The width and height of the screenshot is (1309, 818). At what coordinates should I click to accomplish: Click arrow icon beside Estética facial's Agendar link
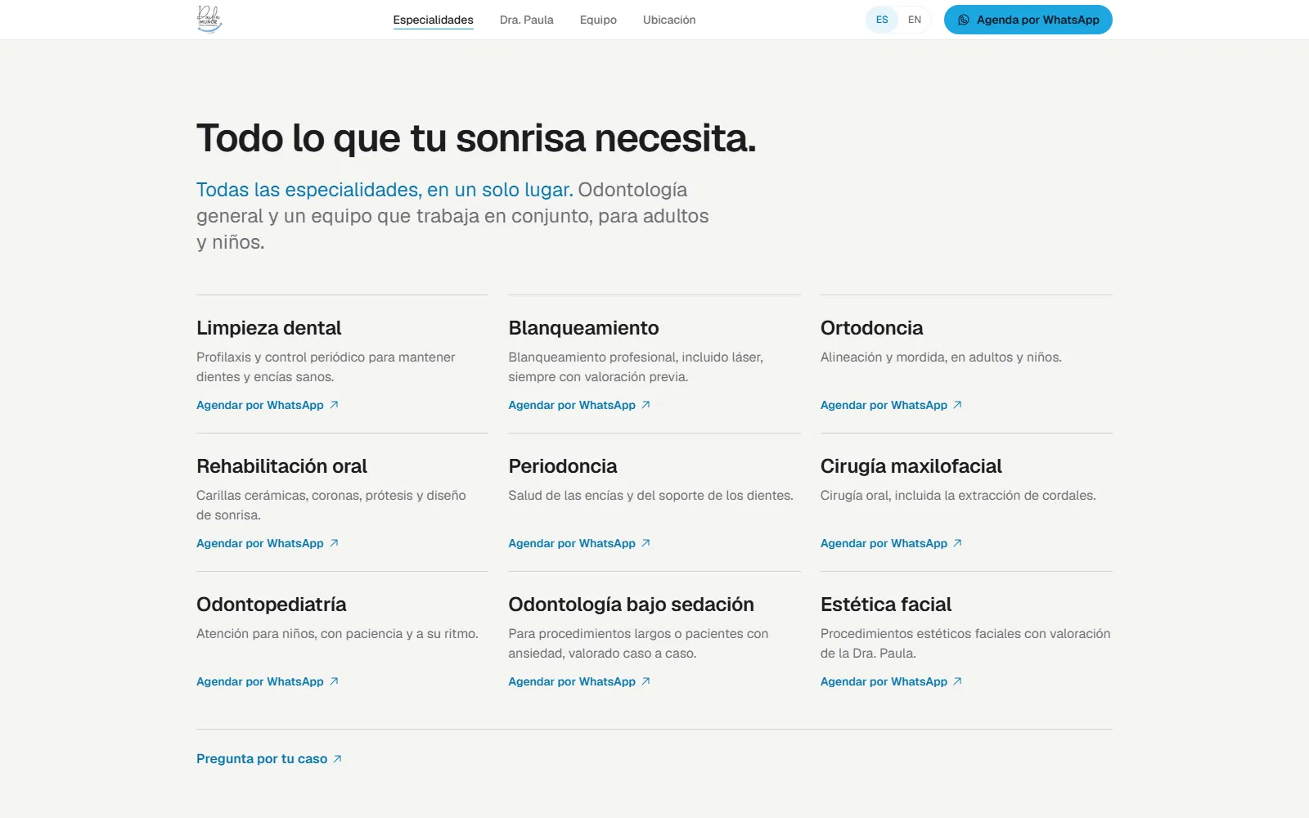pos(957,681)
